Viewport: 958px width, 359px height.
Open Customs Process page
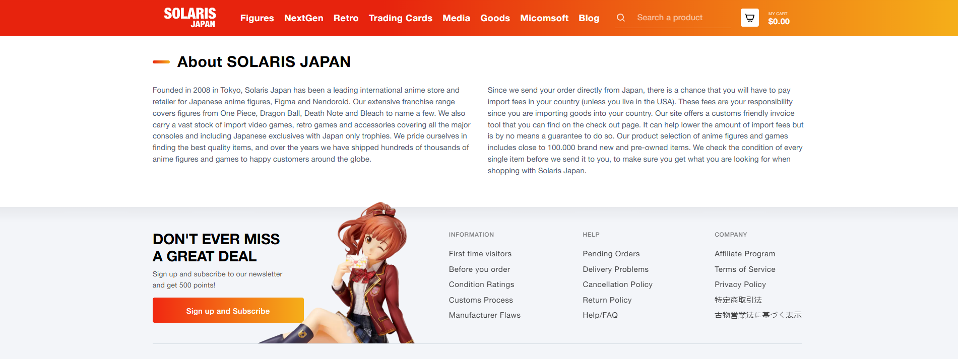pyautogui.click(x=481, y=300)
